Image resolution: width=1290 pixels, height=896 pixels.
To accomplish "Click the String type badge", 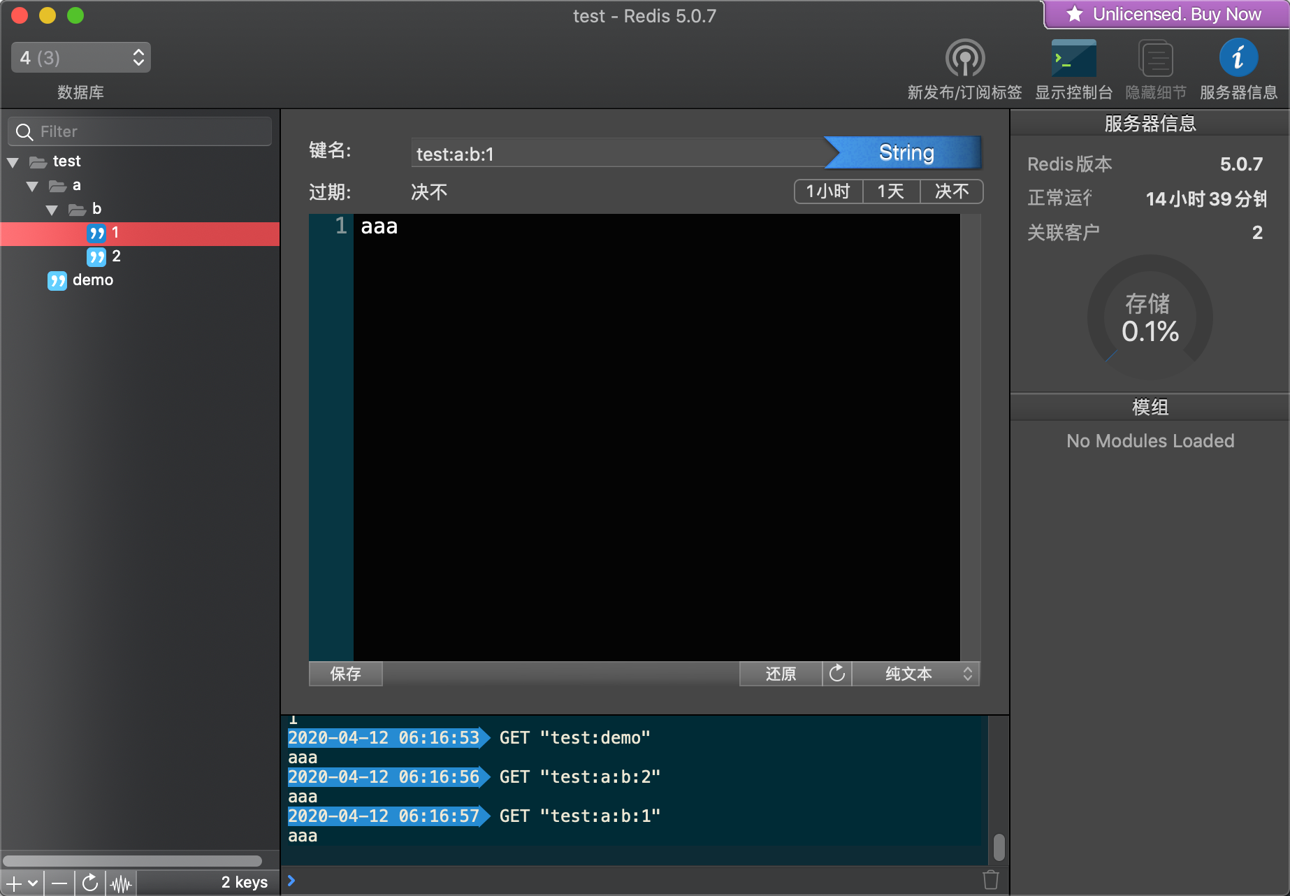I will coord(904,152).
